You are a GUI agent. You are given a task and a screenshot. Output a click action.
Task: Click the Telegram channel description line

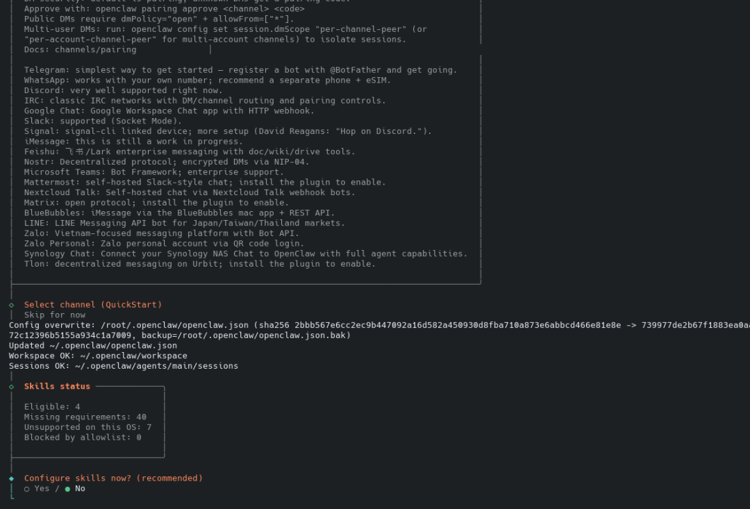(x=240, y=70)
